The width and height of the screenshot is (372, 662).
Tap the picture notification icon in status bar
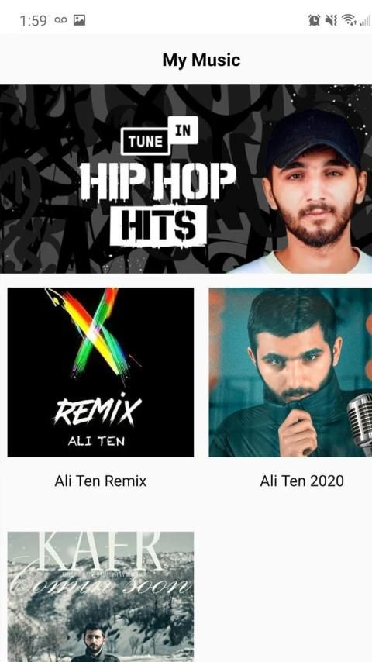[79, 20]
